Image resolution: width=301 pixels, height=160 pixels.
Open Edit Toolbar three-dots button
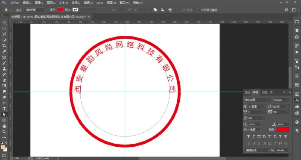pyautogui.click(x=4, y=137)
